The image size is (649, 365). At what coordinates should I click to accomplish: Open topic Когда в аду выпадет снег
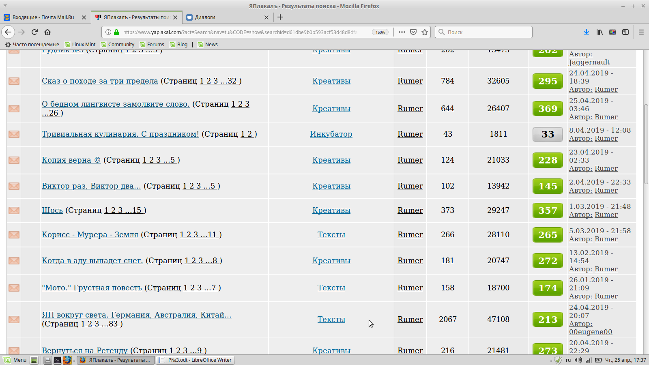click(92, 260)
